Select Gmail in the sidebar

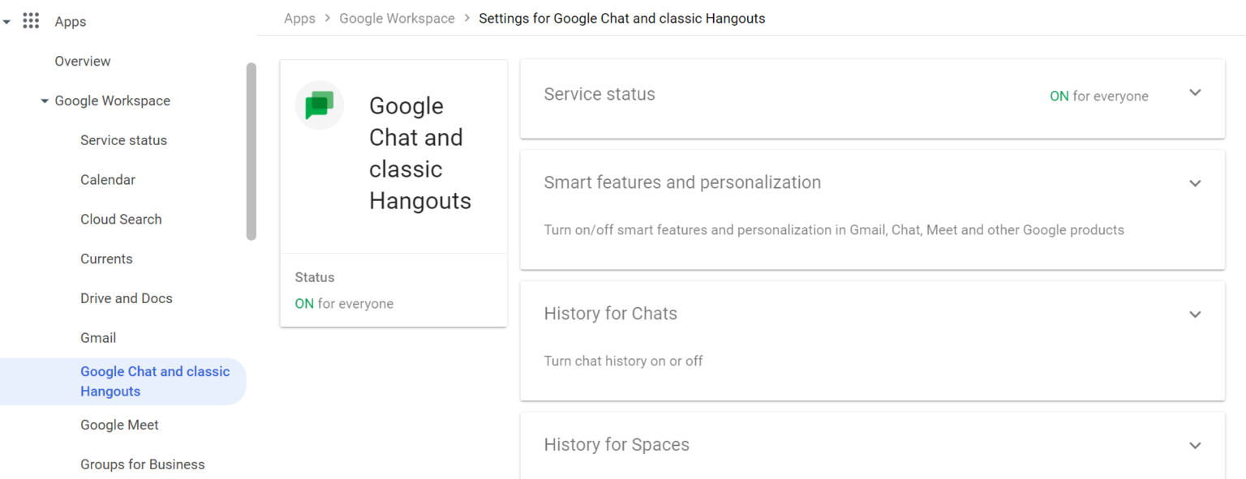(98, 337)
